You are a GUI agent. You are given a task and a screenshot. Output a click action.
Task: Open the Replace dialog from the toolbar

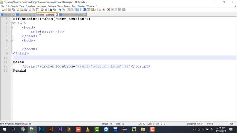point(55,10)
